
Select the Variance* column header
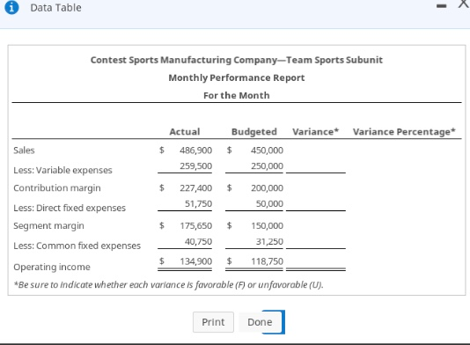[316, 132]
